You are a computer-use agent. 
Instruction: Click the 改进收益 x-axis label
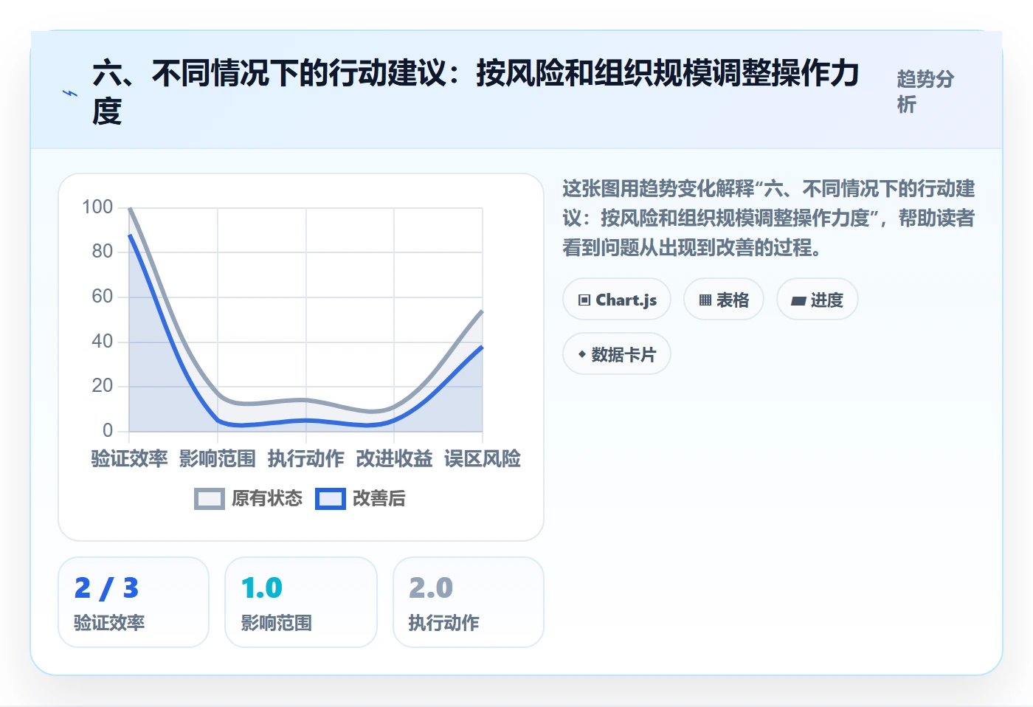point(394,458)
